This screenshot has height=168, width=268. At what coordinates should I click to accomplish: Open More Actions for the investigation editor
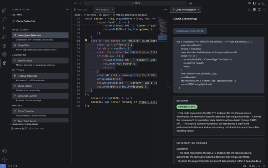pos(264,10)
